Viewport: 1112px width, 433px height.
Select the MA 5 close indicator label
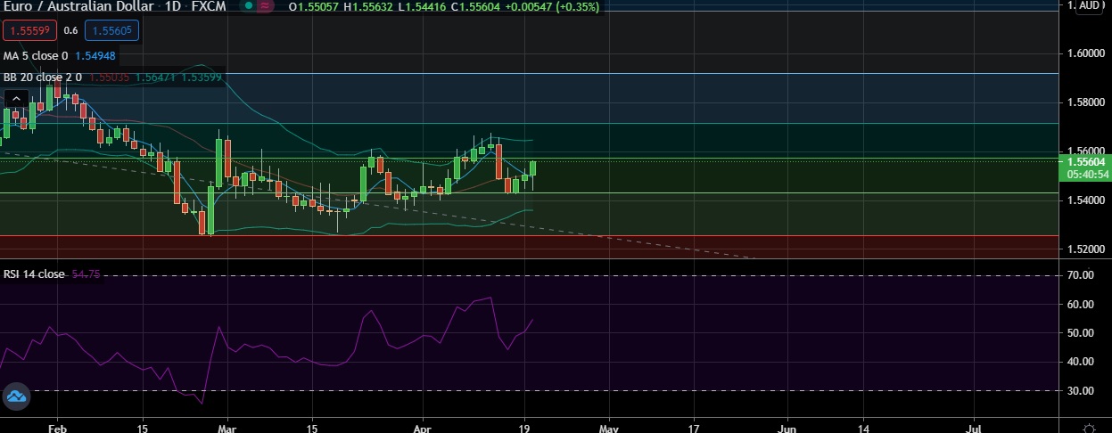(x=36, y=55)
